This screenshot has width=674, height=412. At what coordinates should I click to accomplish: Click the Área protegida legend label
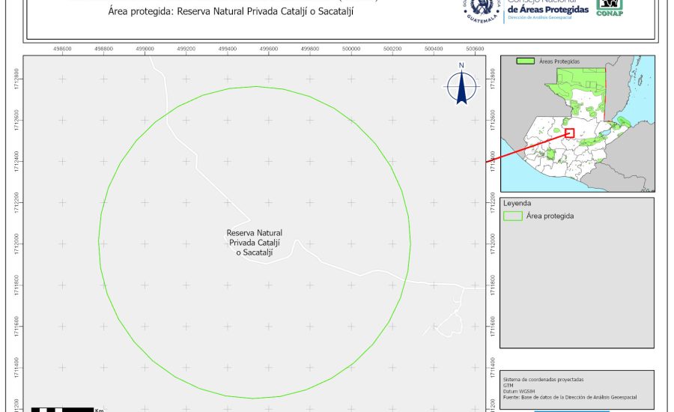(550, 216)
